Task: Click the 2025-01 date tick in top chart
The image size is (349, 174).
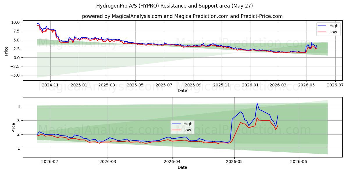Action: point(79,85)
